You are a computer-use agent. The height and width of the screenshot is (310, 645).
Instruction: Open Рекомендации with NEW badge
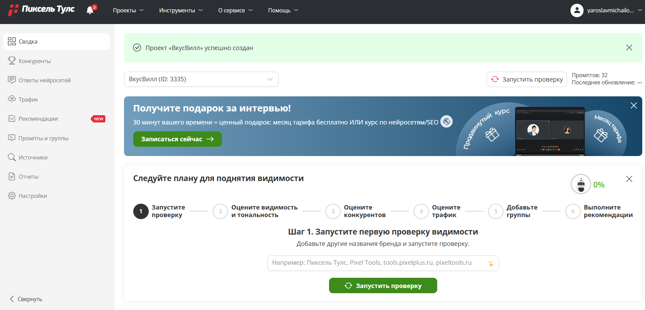(x=38, y=119)
